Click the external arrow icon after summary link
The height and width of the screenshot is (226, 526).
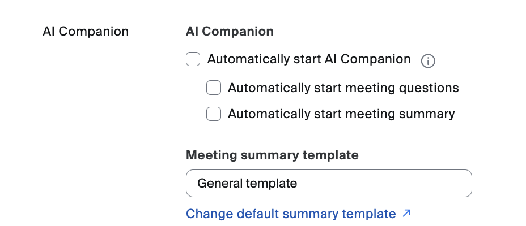pos(406,214)
